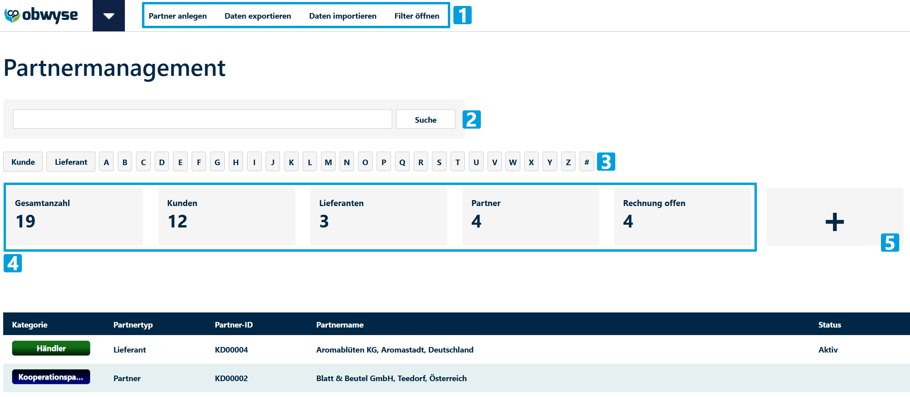Click the blue Kooperationspa... category badge
Viewport: 910px width, 397px height.
click(51, 377)
